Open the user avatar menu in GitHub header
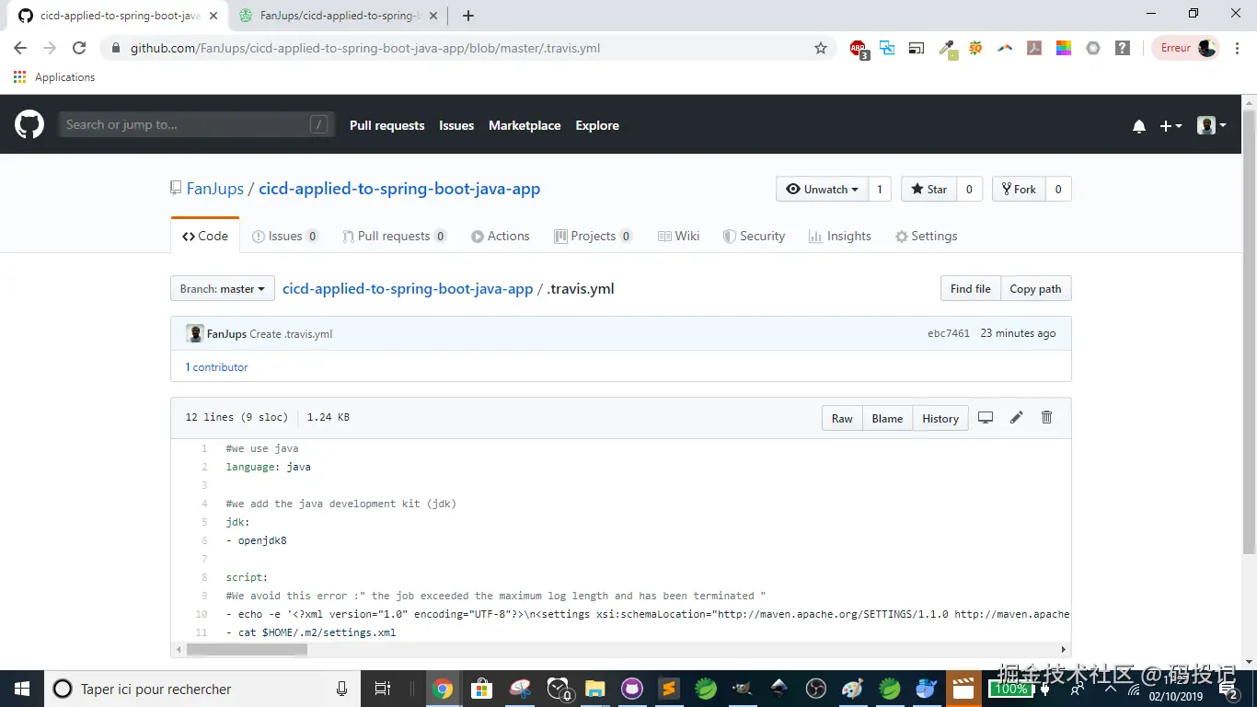The width and height of the screenshot is (1257, 707). pyautogui.click(x=1211, y=126)
